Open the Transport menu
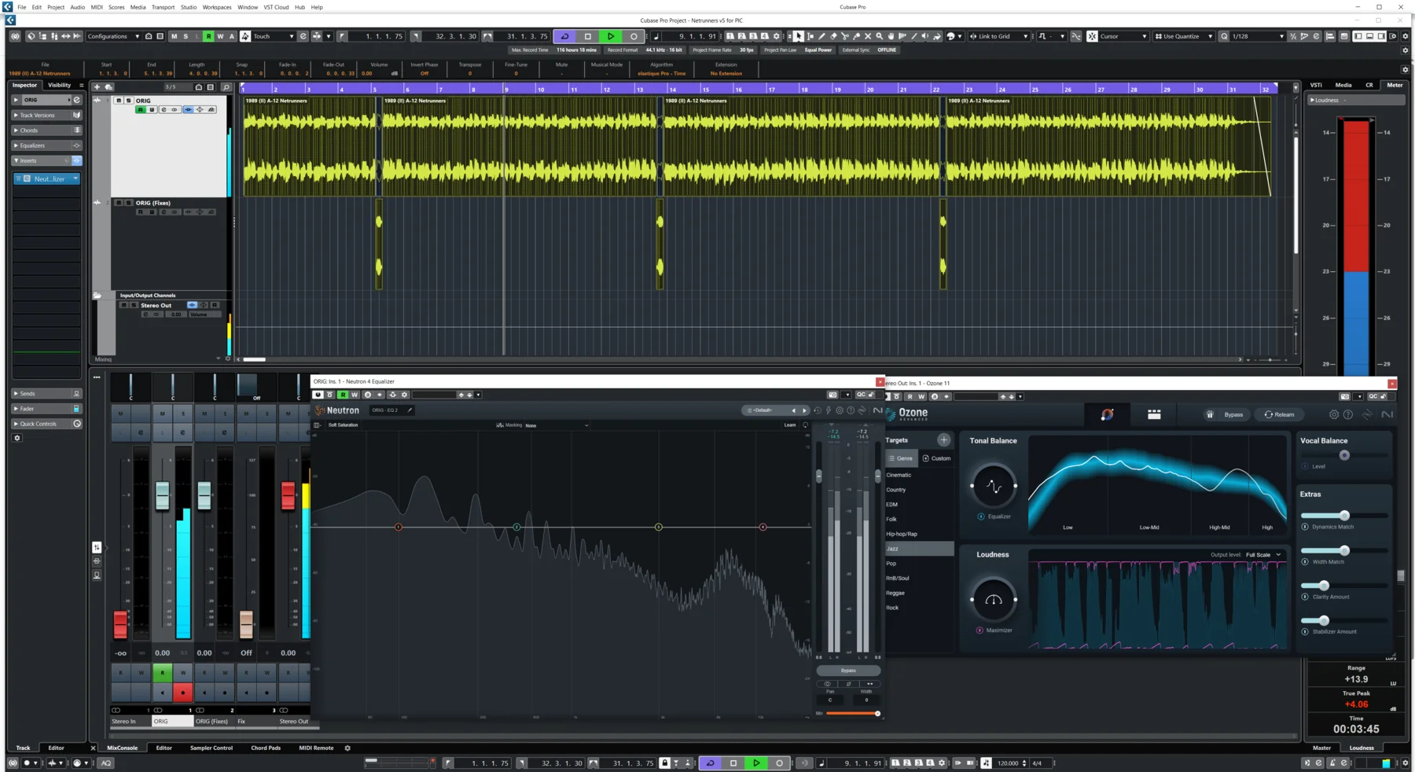 [x=163, y=7]
